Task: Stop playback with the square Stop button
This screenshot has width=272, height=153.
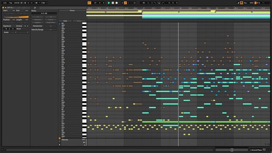Action: 113,3
